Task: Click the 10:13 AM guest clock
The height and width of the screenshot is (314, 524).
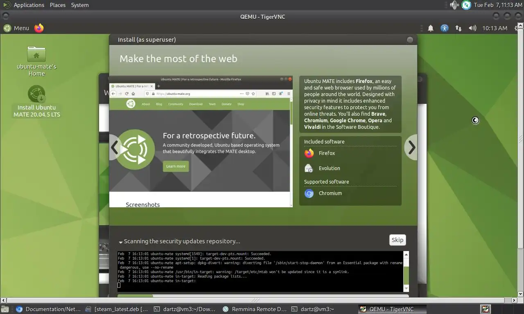Action: click(x=495, y=28)
